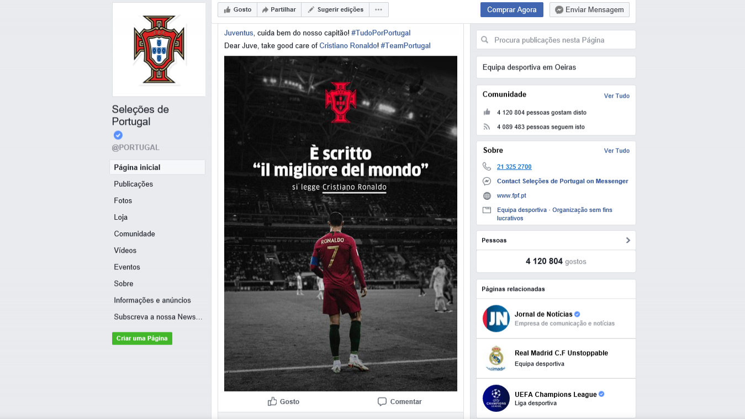This screenshot has width=745, height=419.
Task: Click the globe icon next to www.fpf.pt
Action: [487, 195]
